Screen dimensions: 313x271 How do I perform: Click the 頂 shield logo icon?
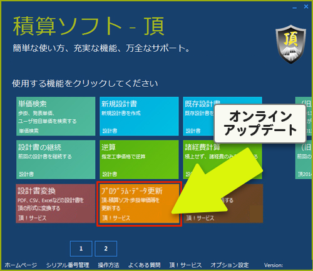pos(291,44)
